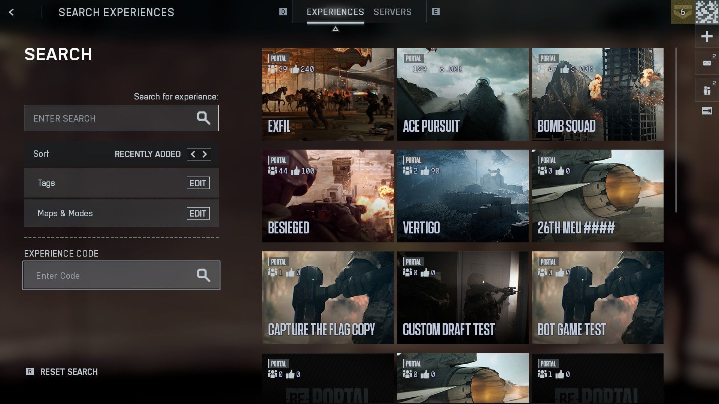Switch sort to previous option

tap(193, 154)
